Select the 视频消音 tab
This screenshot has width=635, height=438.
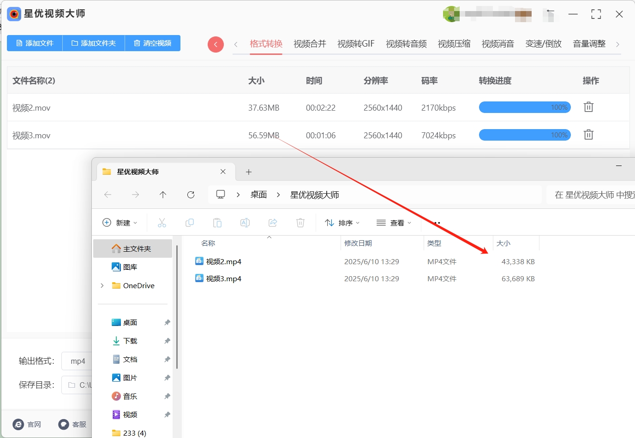click(498, 44)
